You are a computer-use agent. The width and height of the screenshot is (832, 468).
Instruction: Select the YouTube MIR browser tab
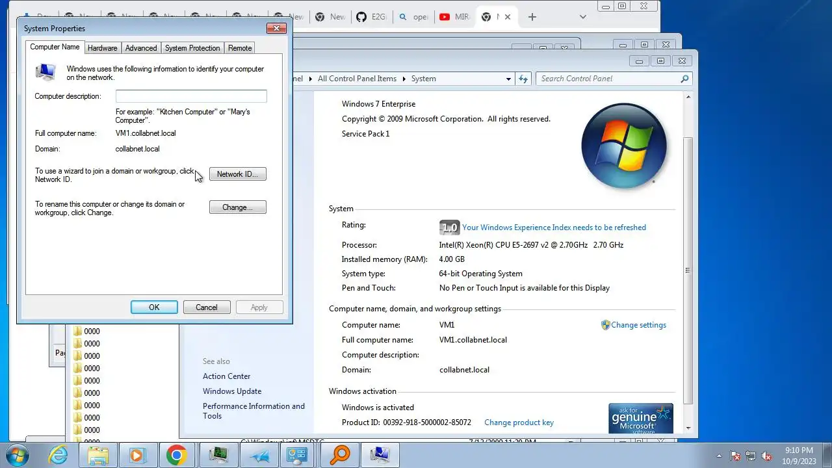[454, 17]
